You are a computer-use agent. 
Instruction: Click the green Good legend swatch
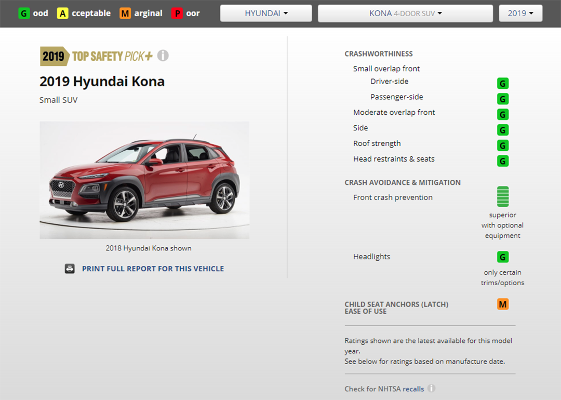click(x=24, y=14)
